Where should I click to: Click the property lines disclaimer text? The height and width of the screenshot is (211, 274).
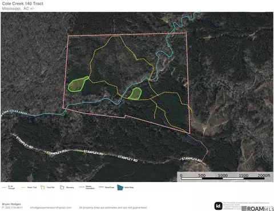click(x=113, y=208)
